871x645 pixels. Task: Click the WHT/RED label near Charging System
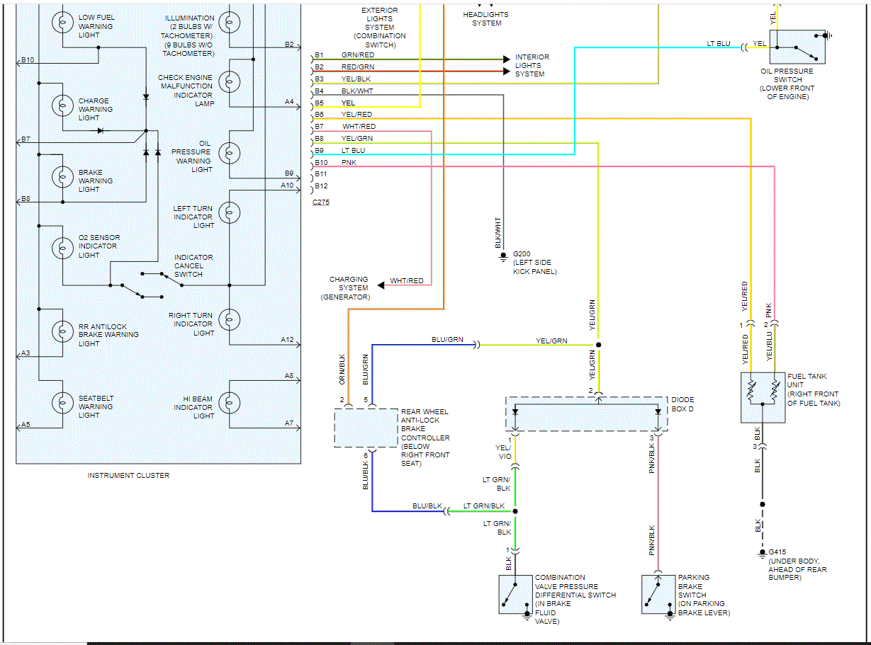(407, 281)
